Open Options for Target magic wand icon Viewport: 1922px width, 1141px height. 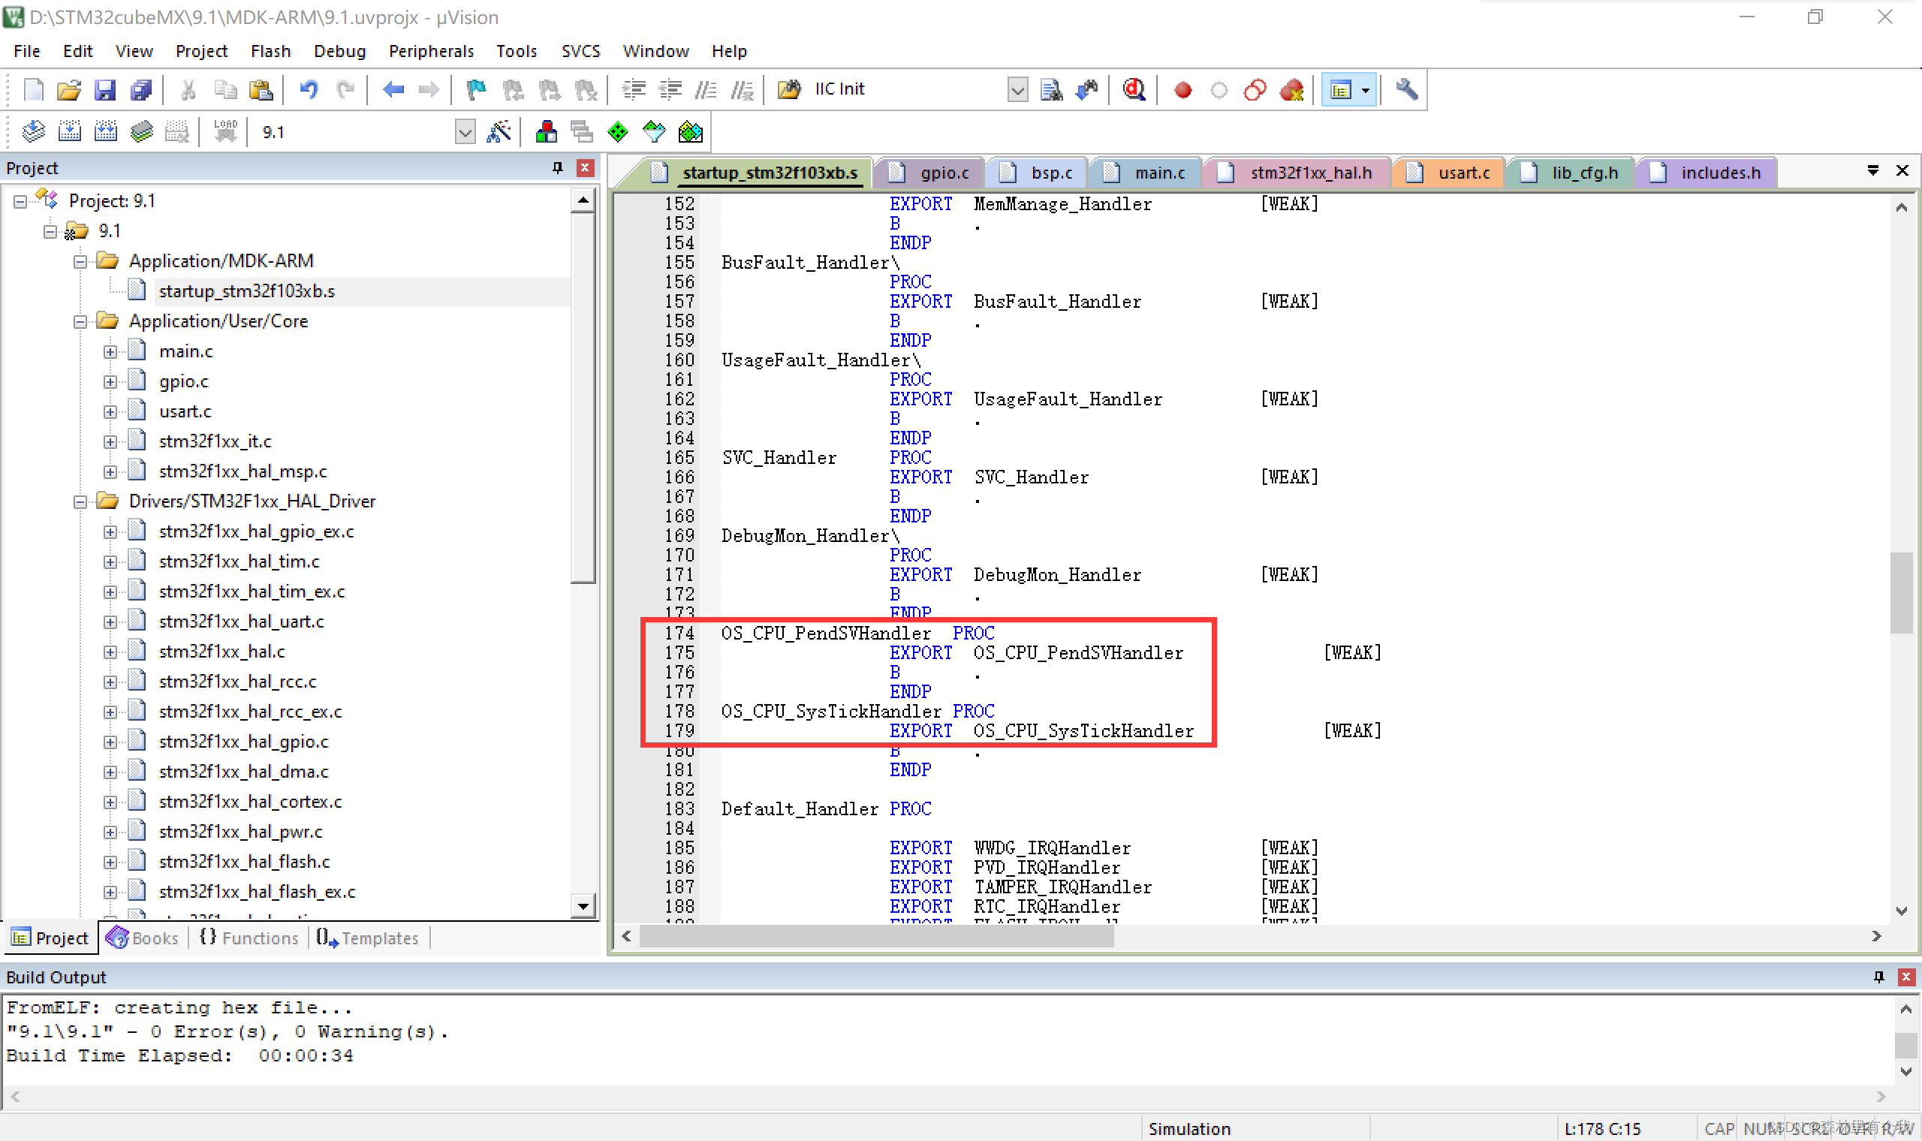point(499,131)
